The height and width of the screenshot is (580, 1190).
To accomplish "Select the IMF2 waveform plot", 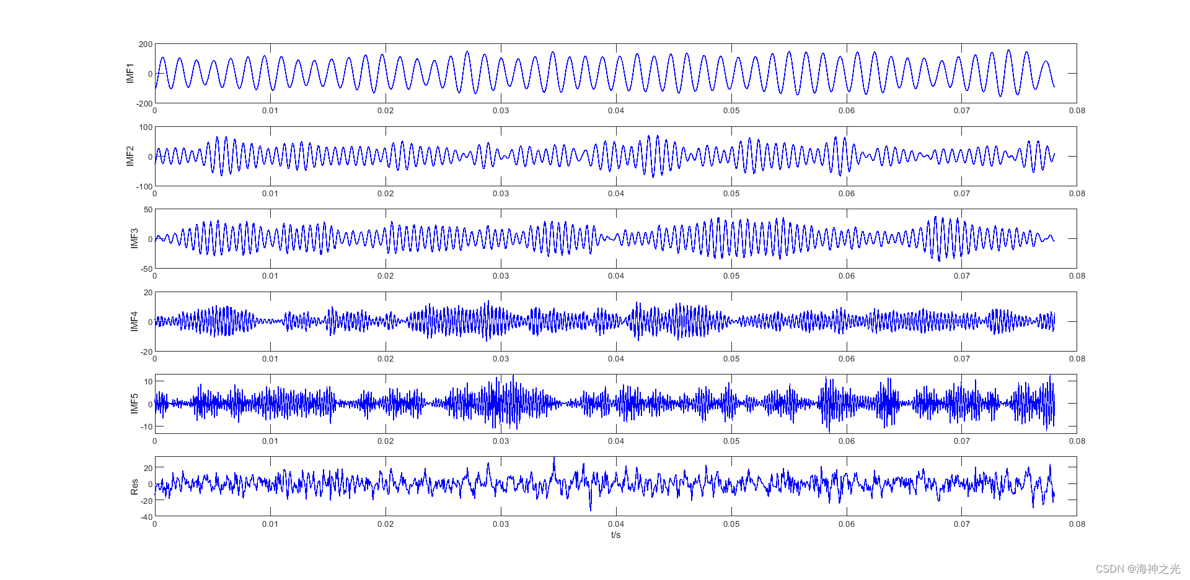I will pos(615,156).
